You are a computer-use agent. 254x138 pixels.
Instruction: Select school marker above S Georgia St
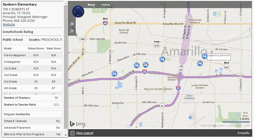point(137,65)
